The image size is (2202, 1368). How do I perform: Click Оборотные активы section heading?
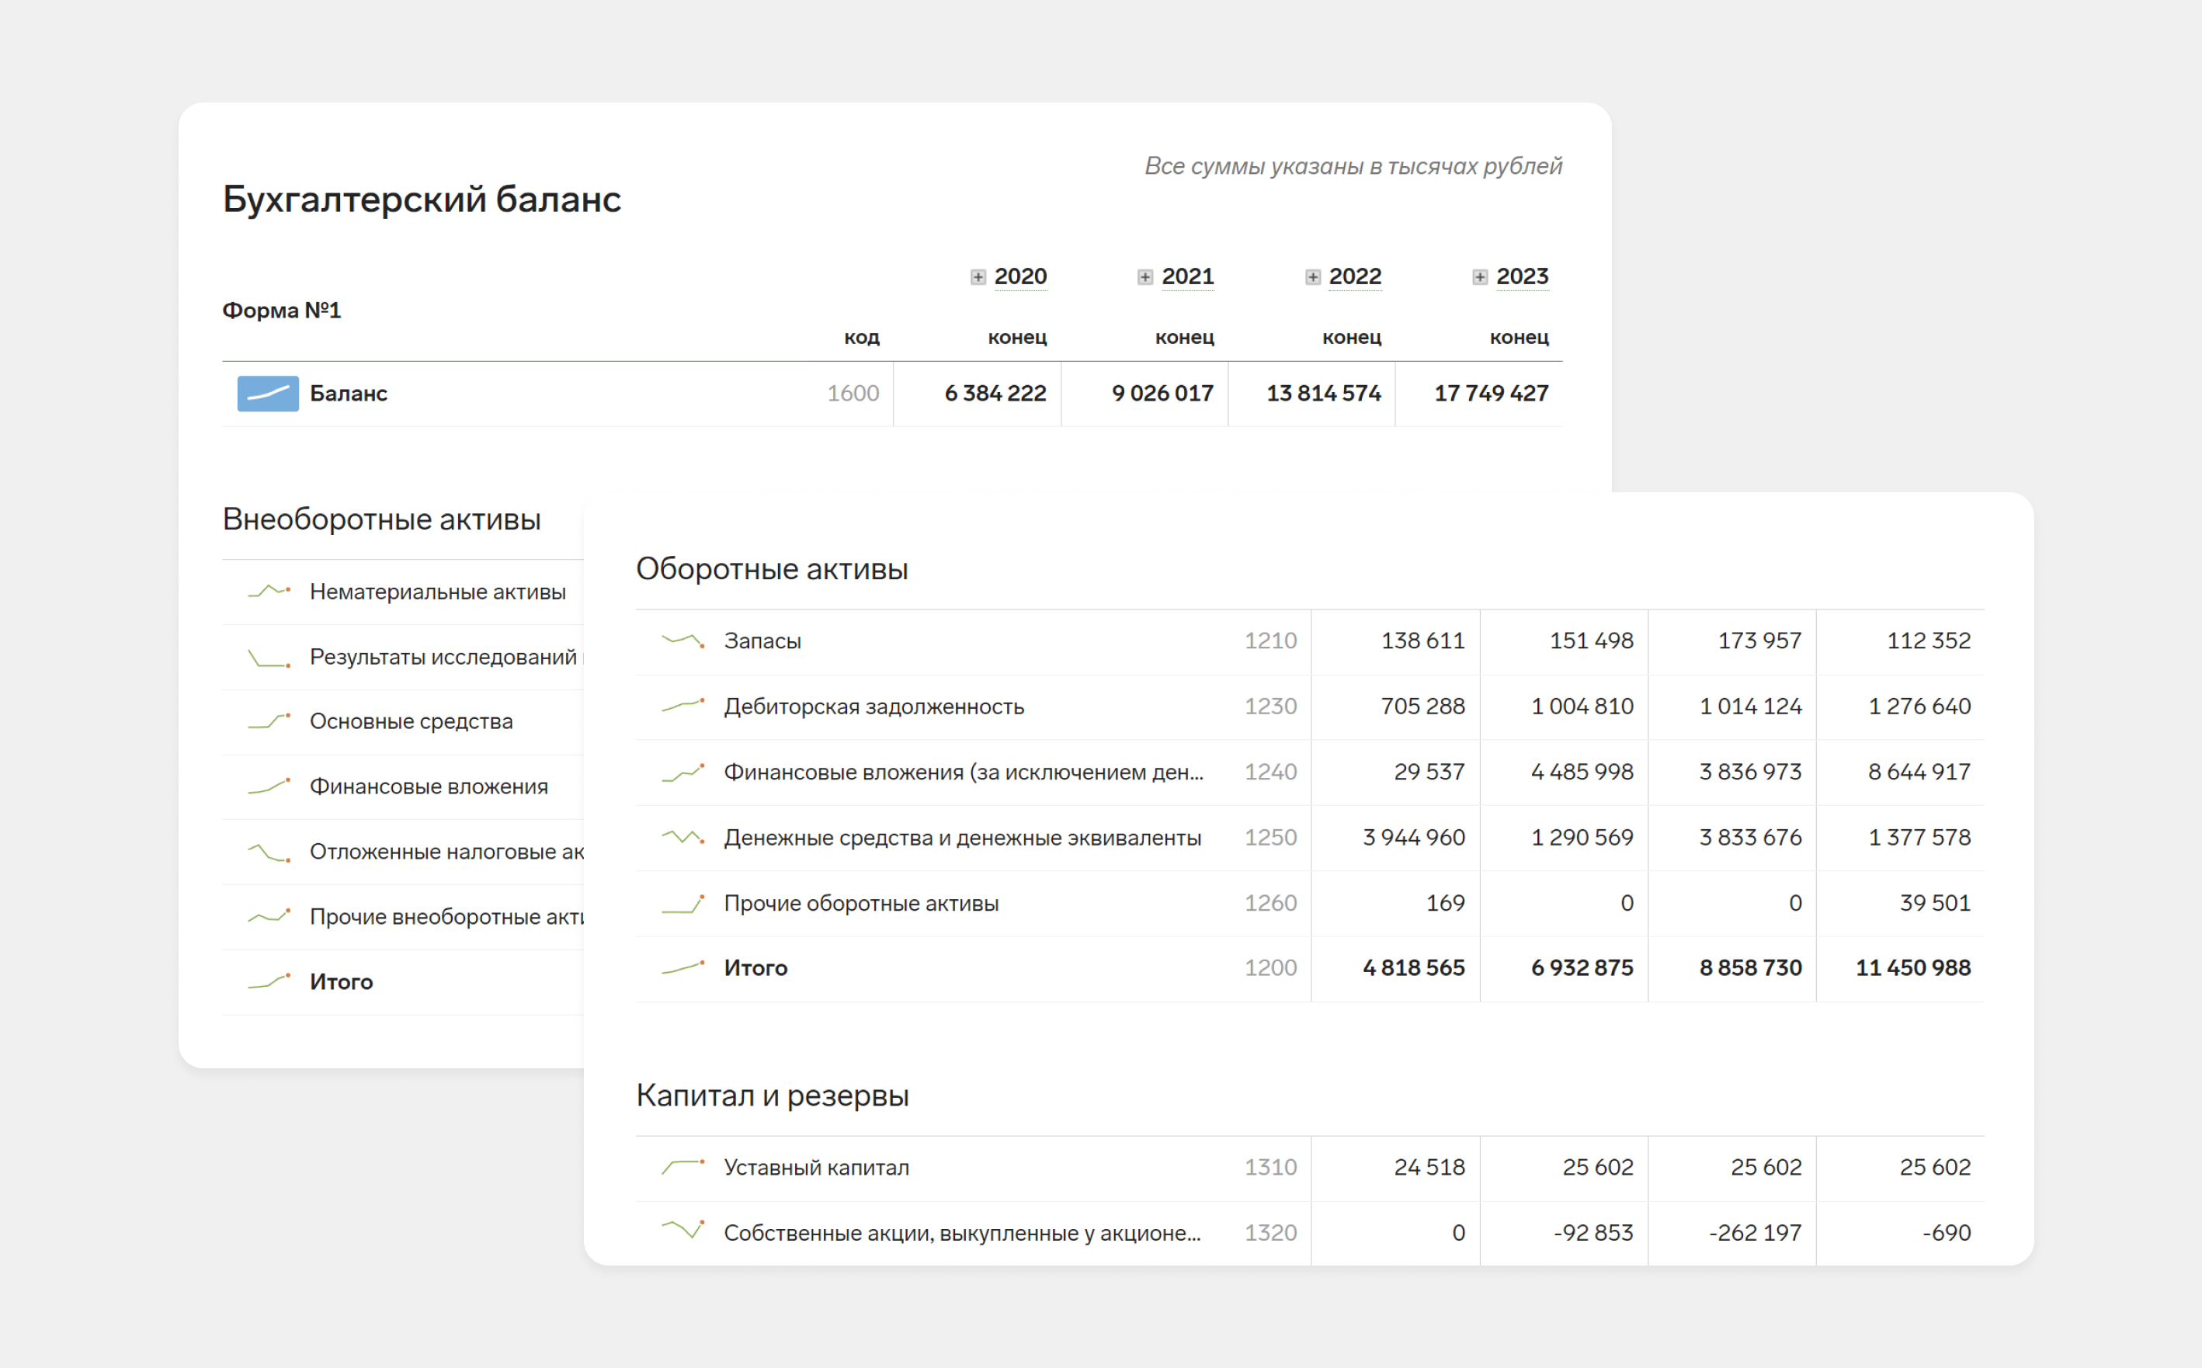point(772,569)
